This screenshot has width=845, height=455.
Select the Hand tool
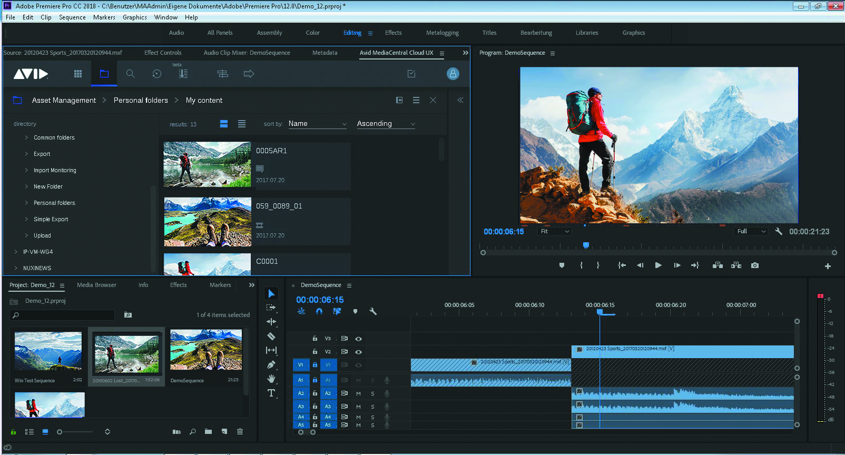click(x=271, y=379)
